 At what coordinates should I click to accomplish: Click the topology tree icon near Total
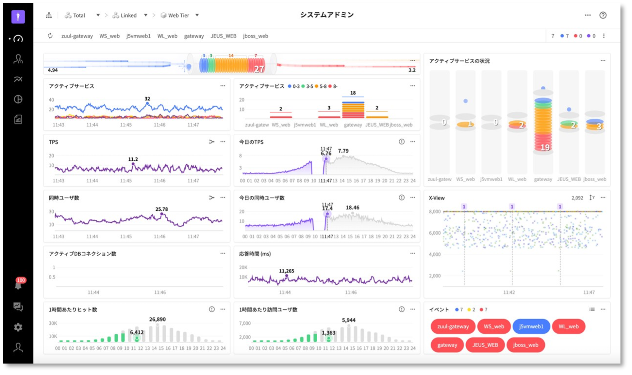click(49, 15)
